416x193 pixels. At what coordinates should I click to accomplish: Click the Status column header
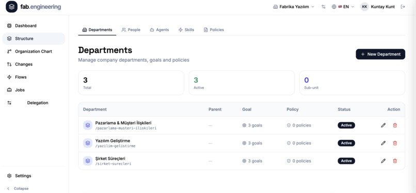344,109
